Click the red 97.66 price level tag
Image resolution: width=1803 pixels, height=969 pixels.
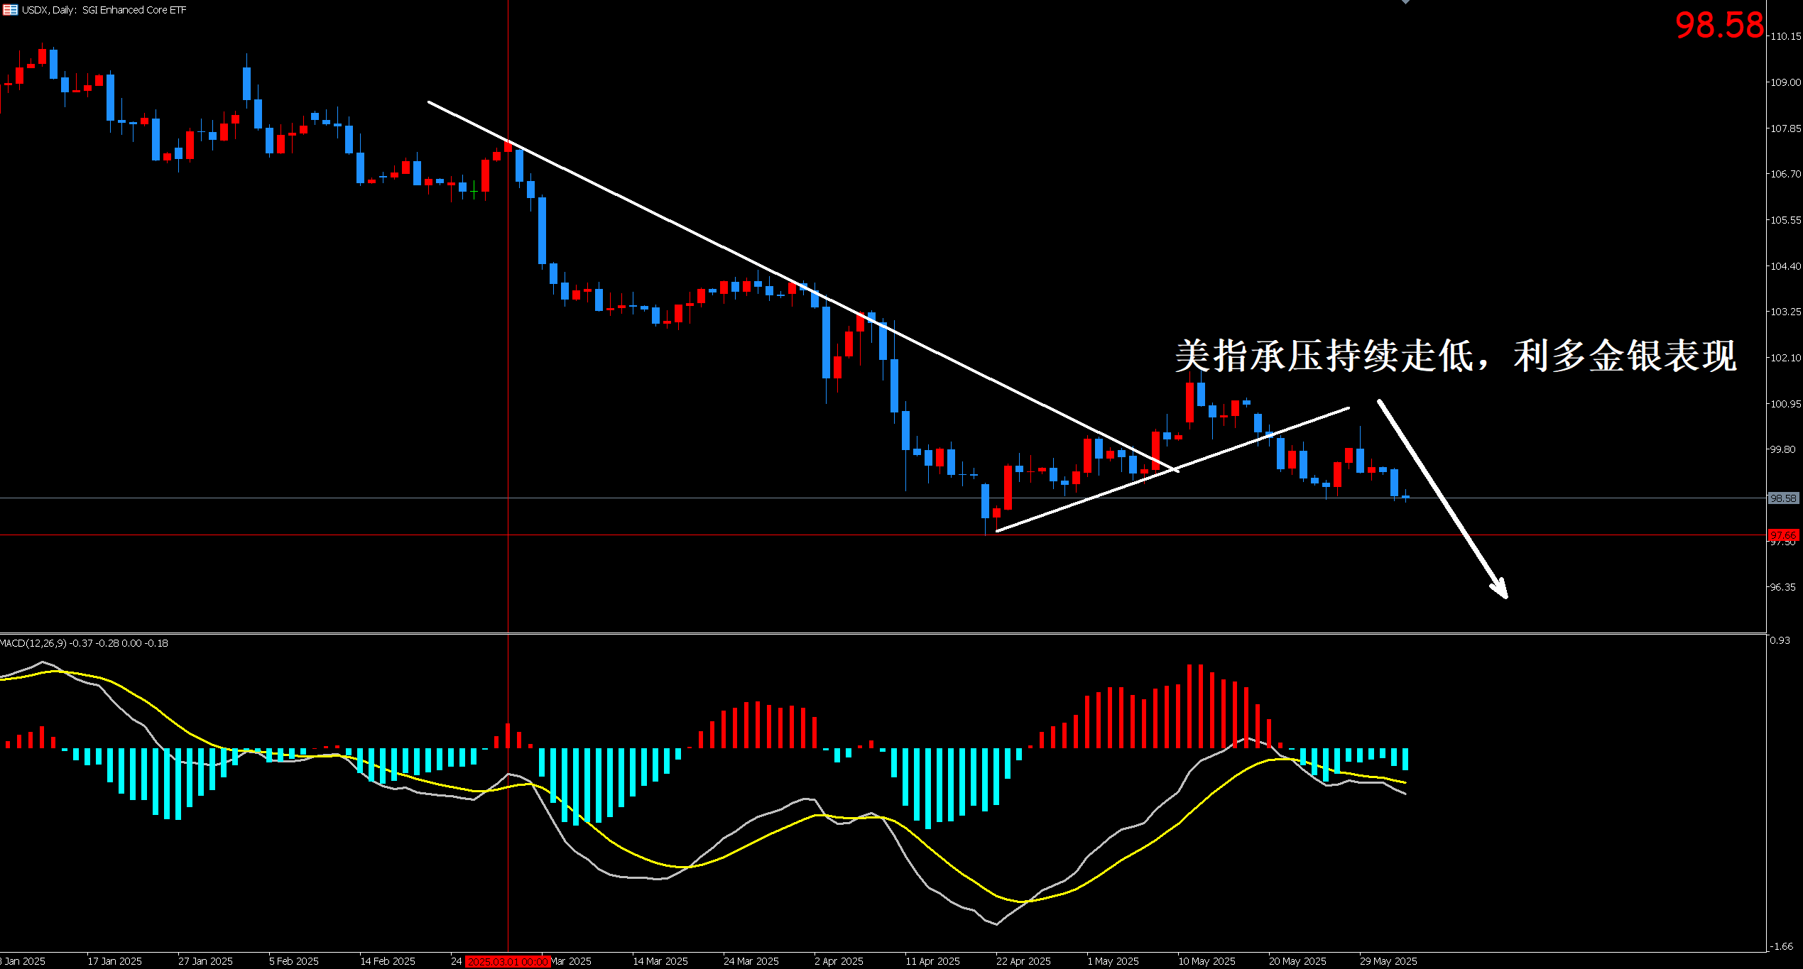pos(1782,535)
